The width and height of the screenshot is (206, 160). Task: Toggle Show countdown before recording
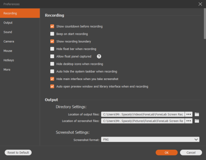coord(52,26)
